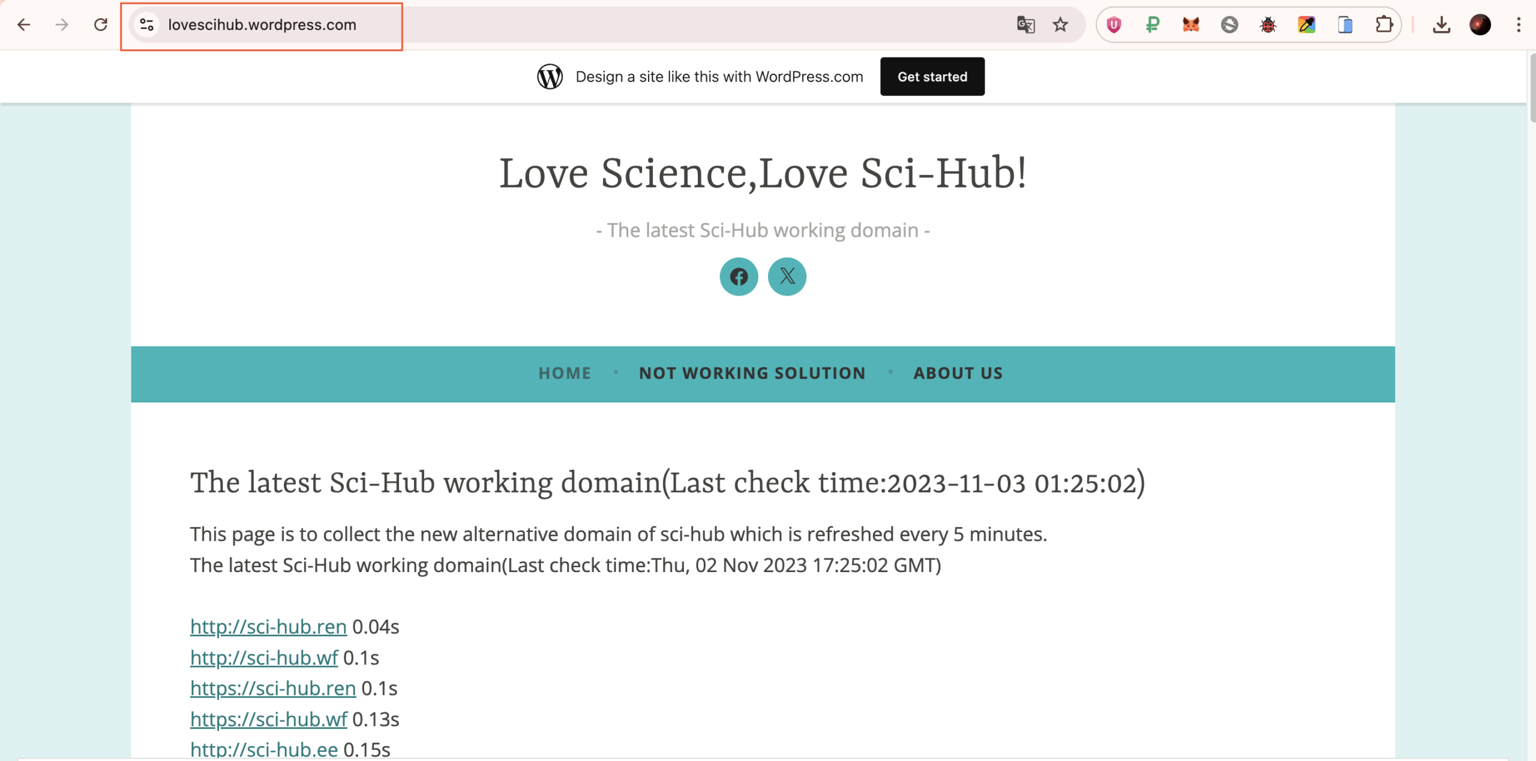Screen dimensions: 1536x761
Task: Open the http://sci-hub.wf link
Action: (x=264, y=658)
